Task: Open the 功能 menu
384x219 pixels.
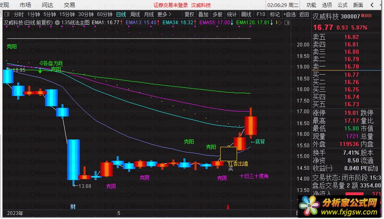Action: pos(311,5)
